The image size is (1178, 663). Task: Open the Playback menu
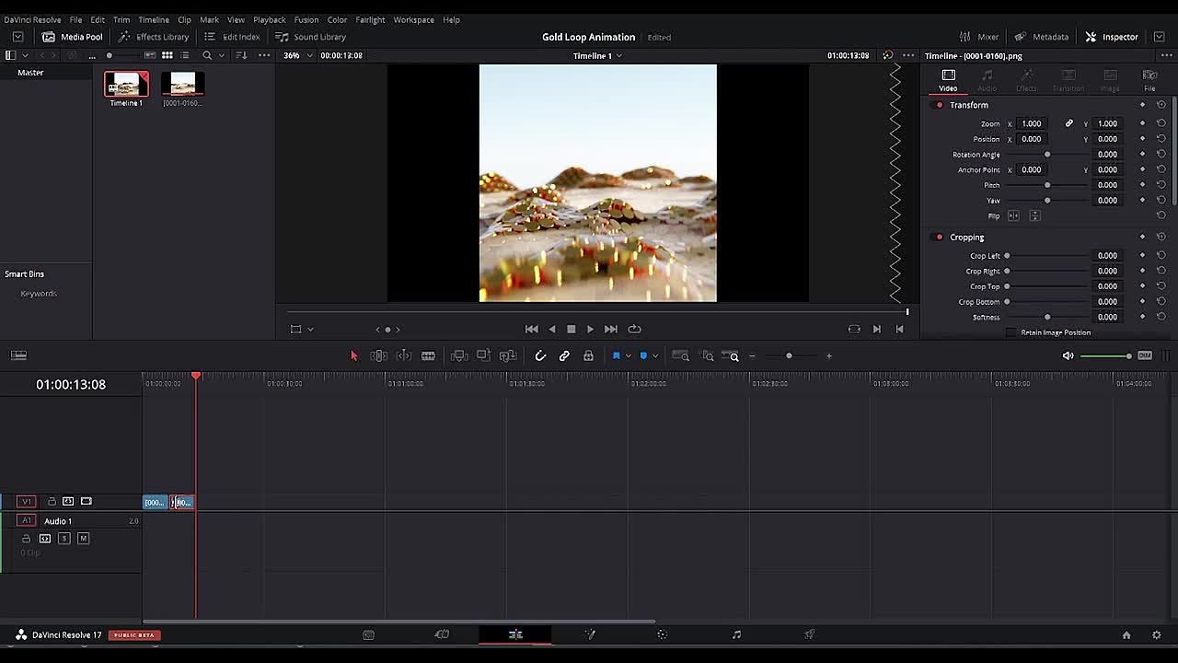click(269, 19)
